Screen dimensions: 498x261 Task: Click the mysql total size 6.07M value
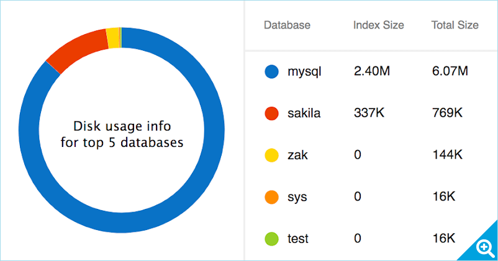click(x=450, y=72)
